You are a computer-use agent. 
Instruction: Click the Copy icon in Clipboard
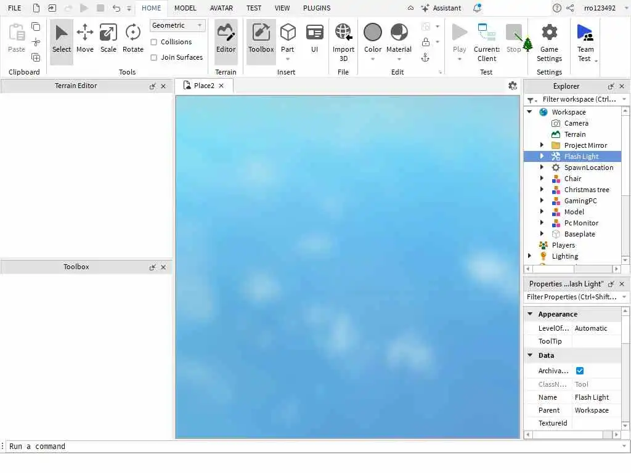(36, 26)
